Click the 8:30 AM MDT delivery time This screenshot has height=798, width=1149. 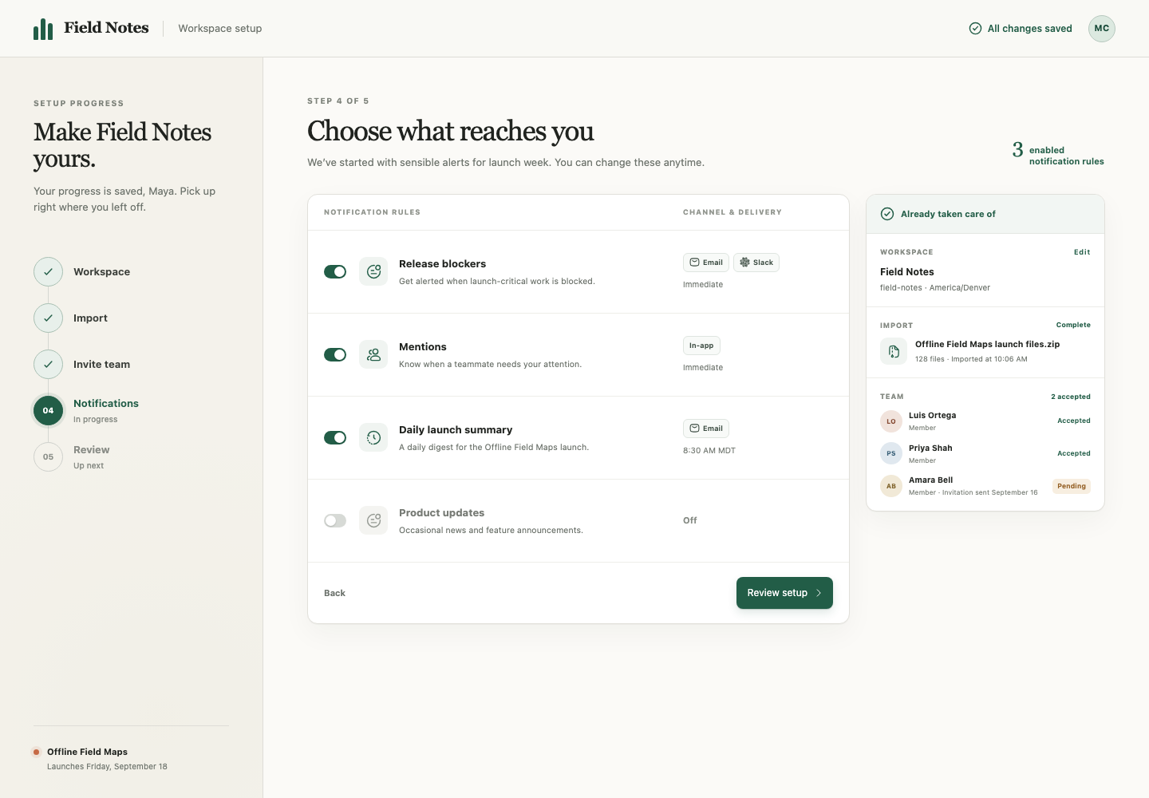coord(709,451)
